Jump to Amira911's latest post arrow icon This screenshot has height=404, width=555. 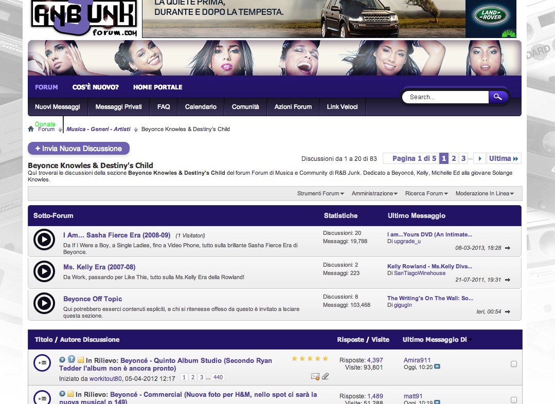[x=437, y=367]
